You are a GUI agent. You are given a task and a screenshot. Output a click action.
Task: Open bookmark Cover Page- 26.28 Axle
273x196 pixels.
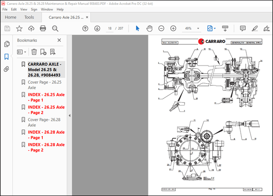point(44,122)
